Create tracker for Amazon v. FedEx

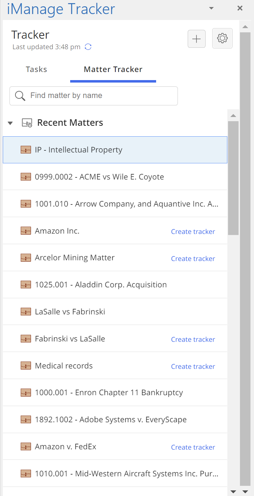pos(193,447)
